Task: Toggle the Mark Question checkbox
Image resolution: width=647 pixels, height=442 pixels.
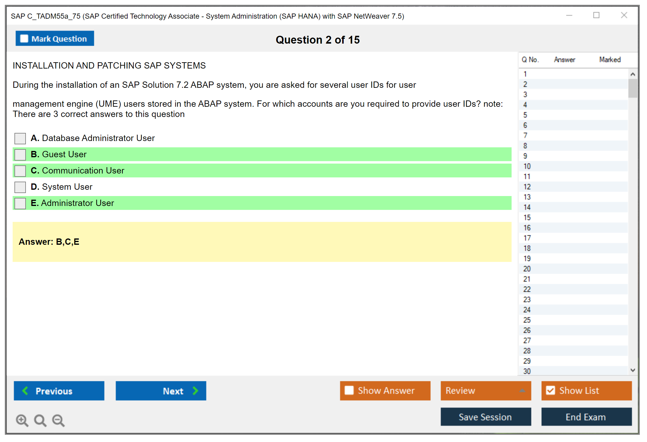Action: [24, 39]
